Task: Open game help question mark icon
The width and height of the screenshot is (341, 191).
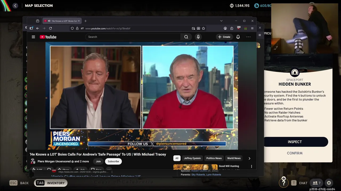Action: 284,183
